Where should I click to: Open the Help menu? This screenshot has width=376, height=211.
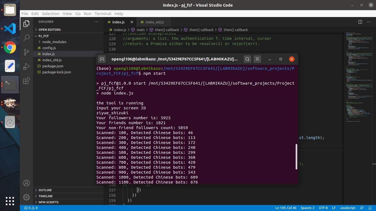pyautogui.click(x=119, y=14)
